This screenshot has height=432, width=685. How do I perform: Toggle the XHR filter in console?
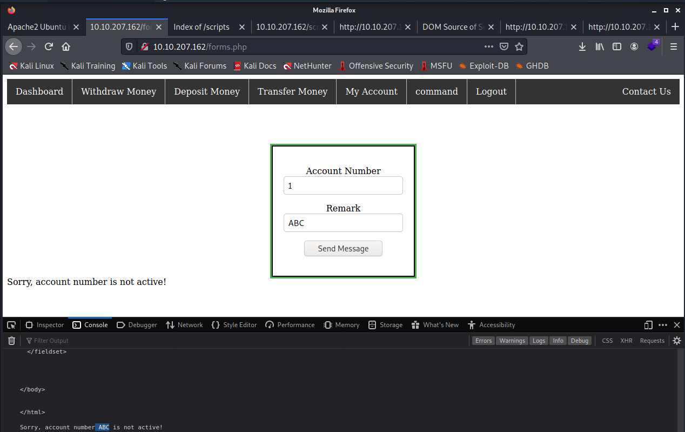pos(626,341)
